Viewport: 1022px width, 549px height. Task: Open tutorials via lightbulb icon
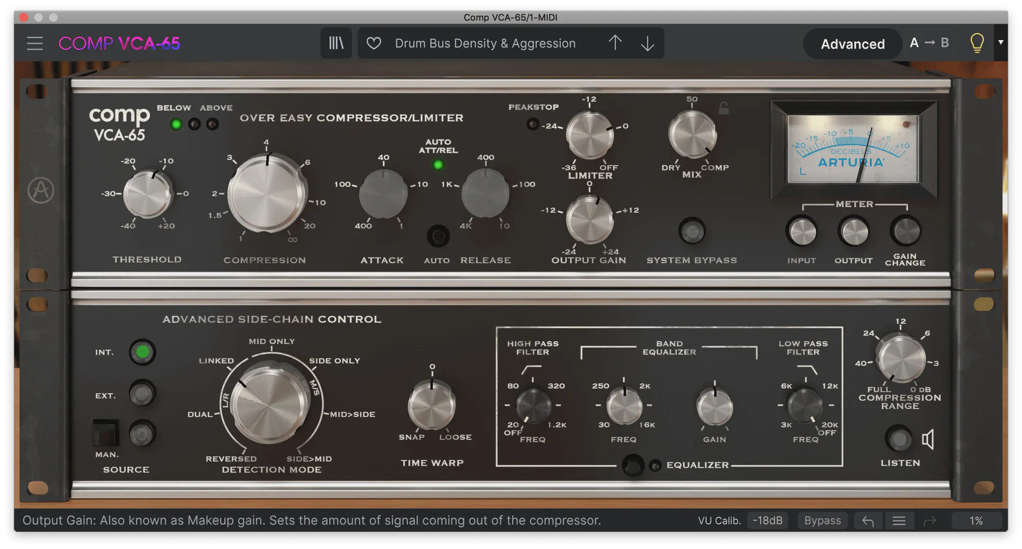tap(977, 43)
